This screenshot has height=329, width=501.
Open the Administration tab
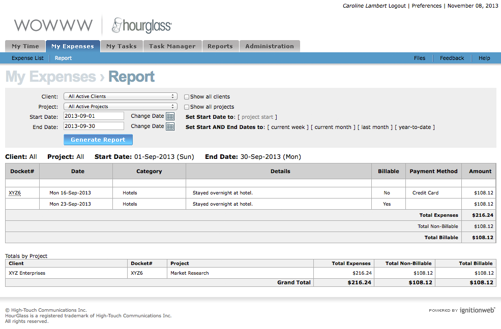[270, 46]
